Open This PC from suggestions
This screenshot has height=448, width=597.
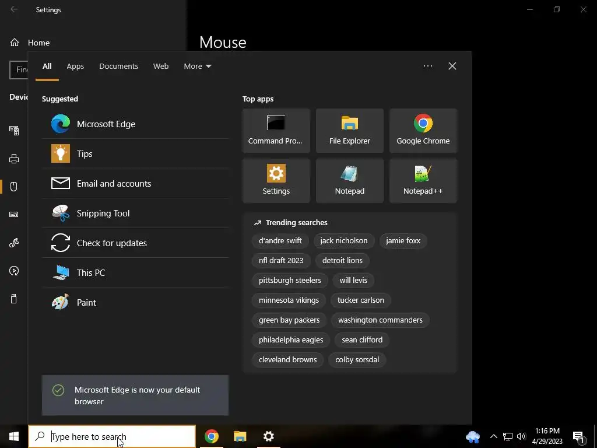pos(135,272)
